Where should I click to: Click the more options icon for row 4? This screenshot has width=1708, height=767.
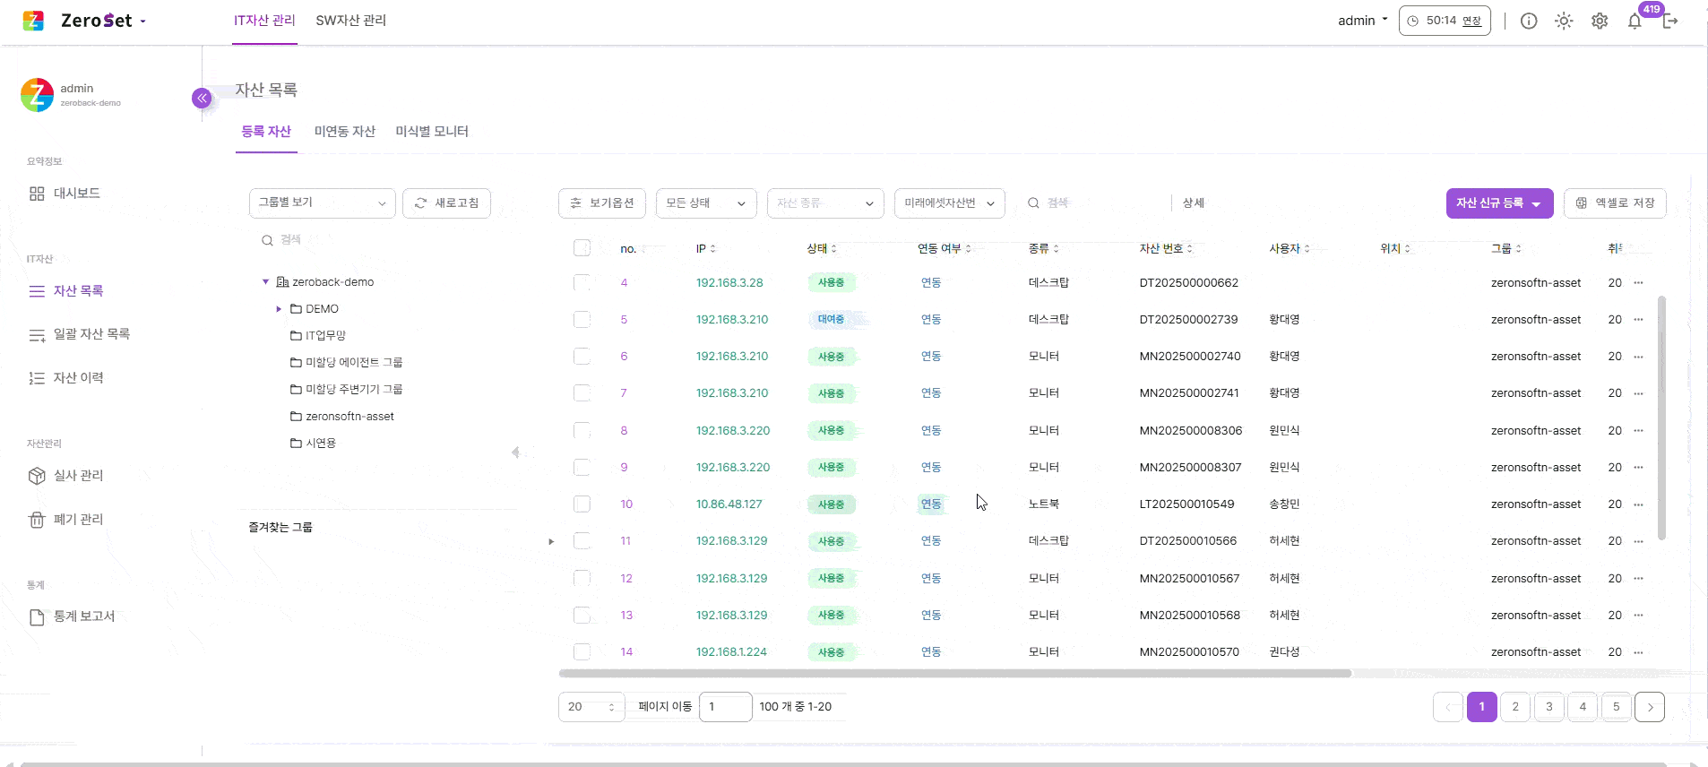1638,282
